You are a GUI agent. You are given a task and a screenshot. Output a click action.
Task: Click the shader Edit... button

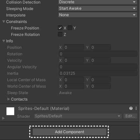pos(130,116)
